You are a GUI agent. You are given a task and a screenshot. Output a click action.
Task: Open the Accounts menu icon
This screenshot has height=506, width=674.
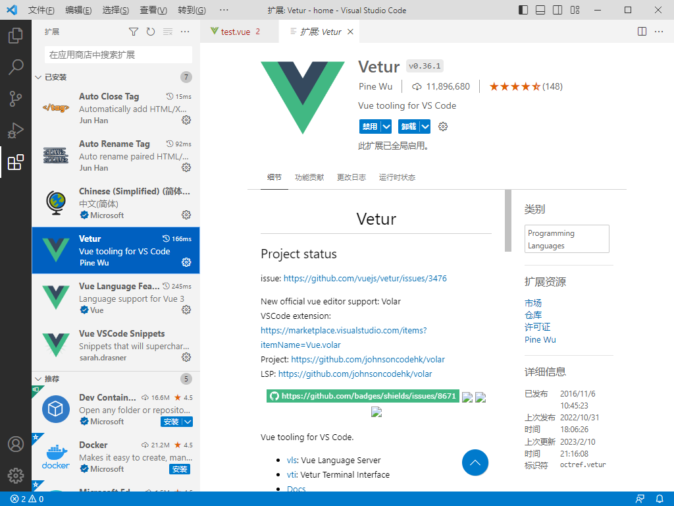pos(16,444)
